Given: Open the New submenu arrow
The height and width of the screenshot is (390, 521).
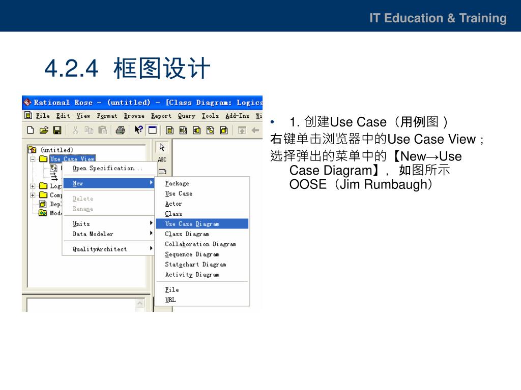Looking at the screenshot, I should click(151, 183).
